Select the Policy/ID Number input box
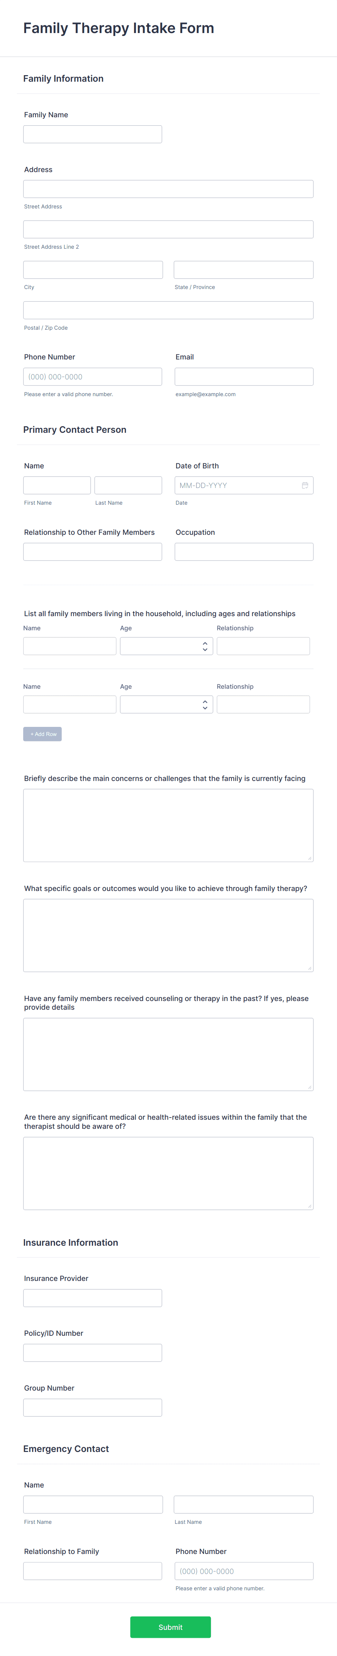The image size is (337, 1656). coord(92,1352)
